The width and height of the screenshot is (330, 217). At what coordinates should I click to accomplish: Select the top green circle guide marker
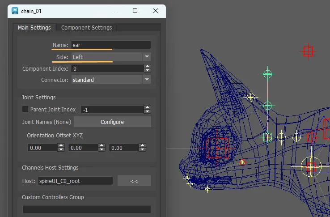point(267,74)
